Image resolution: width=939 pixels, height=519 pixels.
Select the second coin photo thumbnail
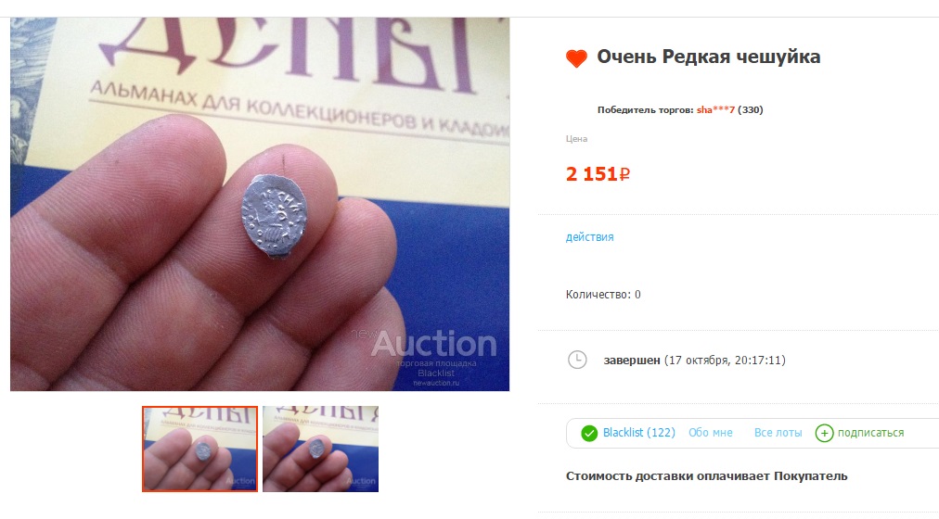320,449
